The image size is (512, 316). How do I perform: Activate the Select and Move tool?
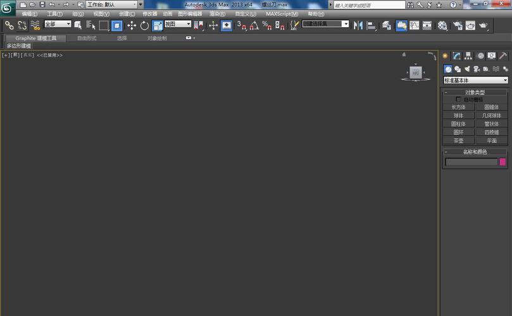tap(132, 25)
